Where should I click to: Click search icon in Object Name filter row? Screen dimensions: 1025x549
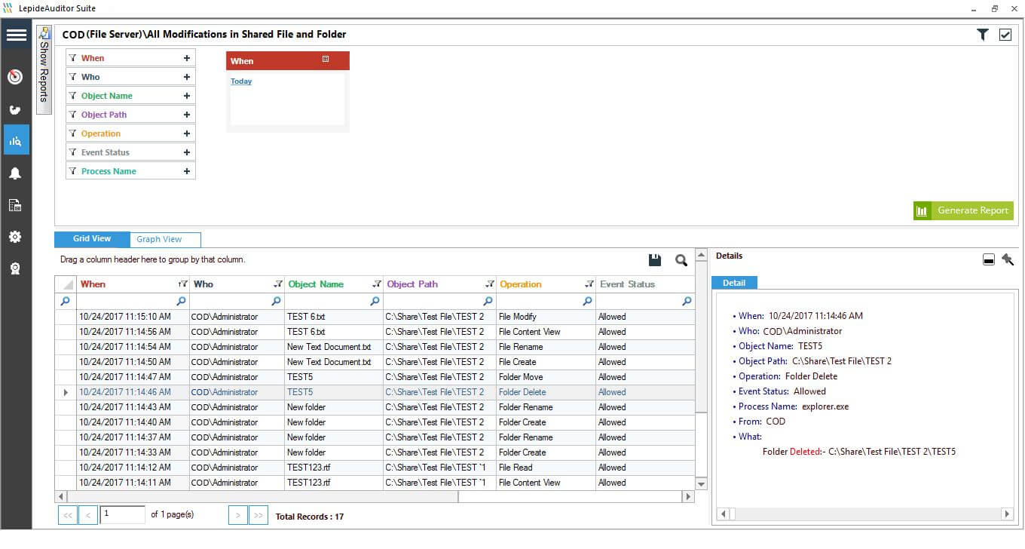click(x=375, y=302)
